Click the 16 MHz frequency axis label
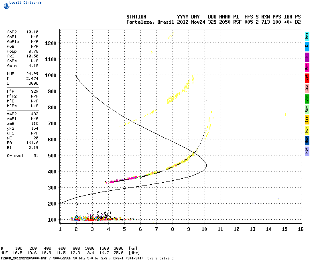321x261 pixels. pos(301,229)
